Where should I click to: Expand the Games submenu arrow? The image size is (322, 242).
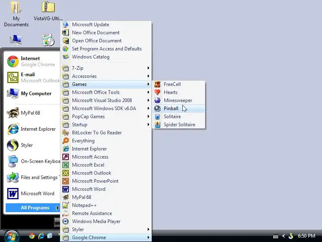pyautogui.click(x=148, y=84)
